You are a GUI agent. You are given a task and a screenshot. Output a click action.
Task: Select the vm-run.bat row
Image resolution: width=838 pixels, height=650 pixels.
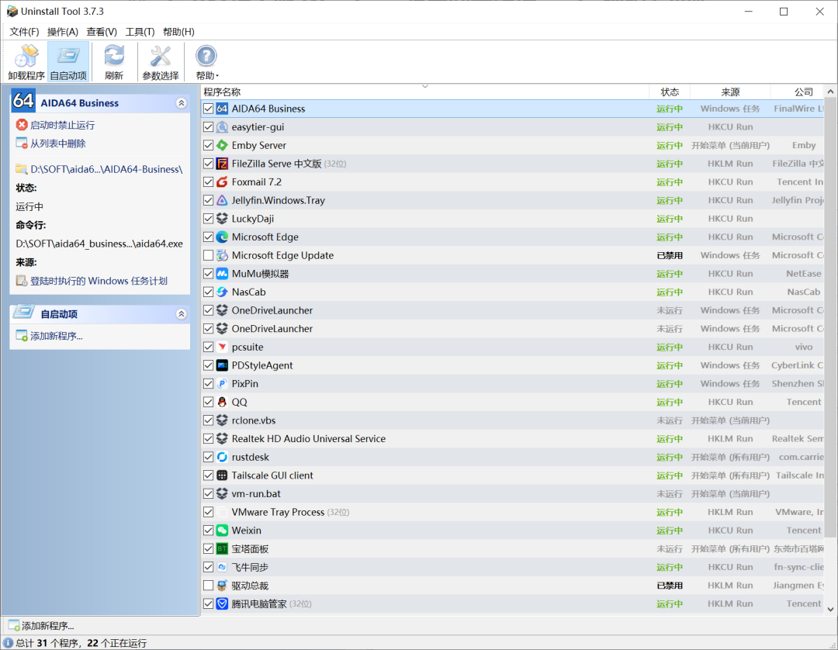coord(513,494)
